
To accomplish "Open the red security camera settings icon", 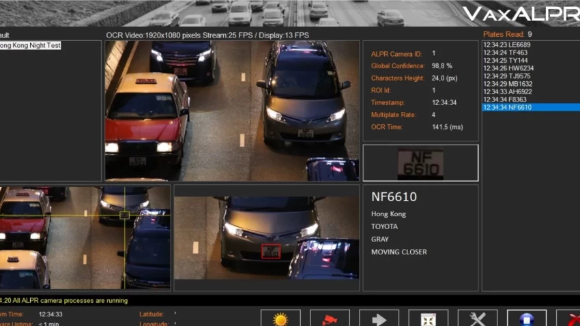I will 330,318.
